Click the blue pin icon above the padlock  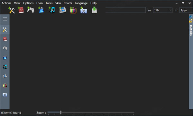[x=191, y=16]
